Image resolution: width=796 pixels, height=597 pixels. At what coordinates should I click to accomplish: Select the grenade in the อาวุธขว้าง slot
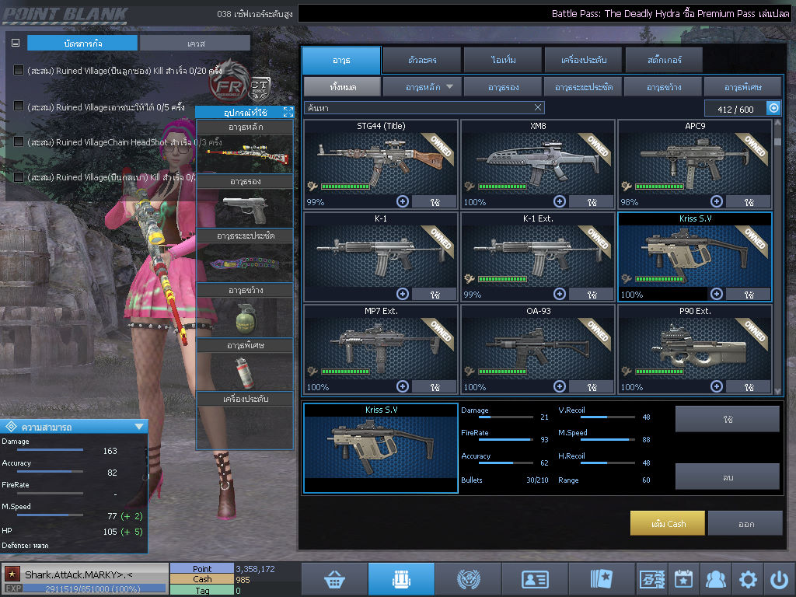coord(245,317)
